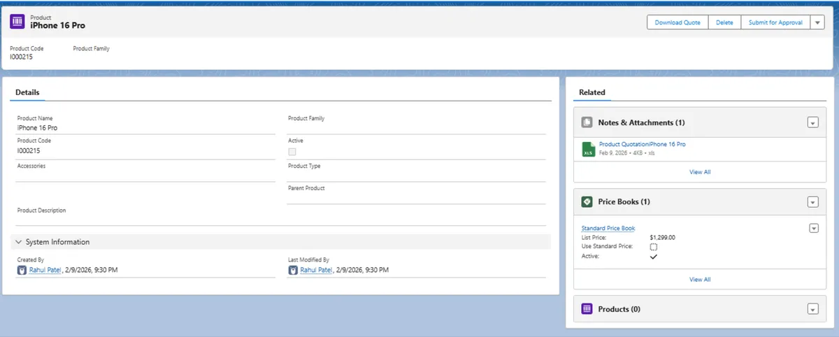
Task: Open the Standard Price Book row menu
Action: coord(813,228)
